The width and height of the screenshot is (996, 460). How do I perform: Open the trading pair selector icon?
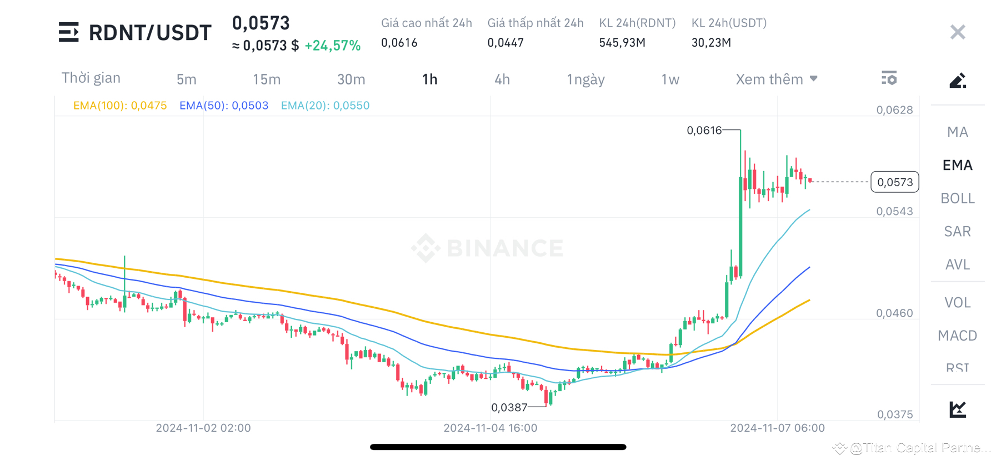[69, 32]
